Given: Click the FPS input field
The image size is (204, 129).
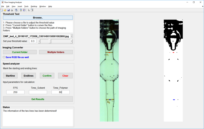Looking at the screenshot, I should coord(16,92).
